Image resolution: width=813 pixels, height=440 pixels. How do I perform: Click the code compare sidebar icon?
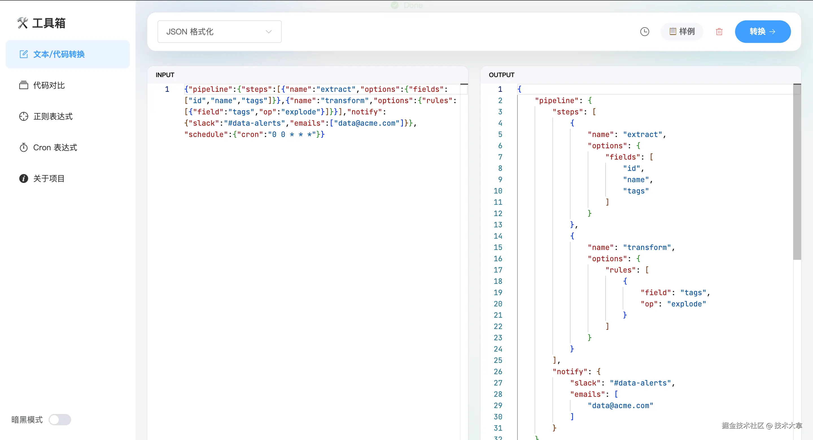23,85
